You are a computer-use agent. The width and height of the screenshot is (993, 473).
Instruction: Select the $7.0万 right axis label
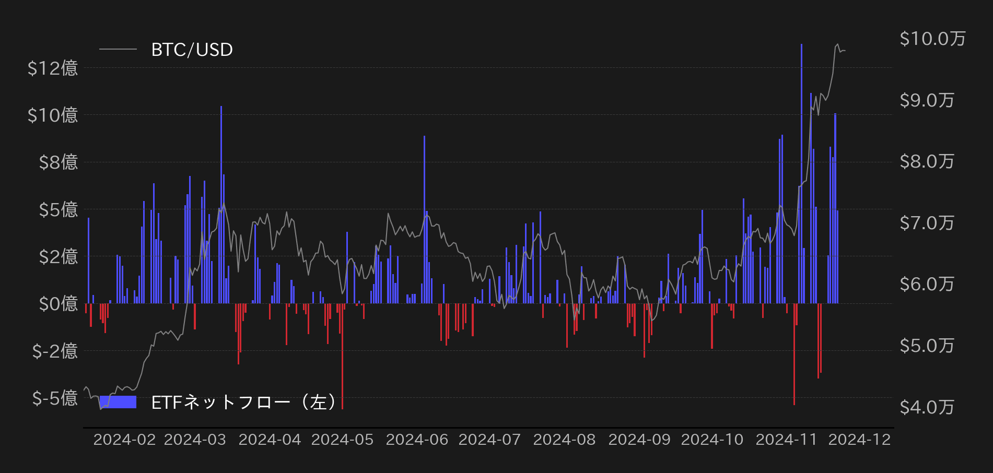(927, 223)
